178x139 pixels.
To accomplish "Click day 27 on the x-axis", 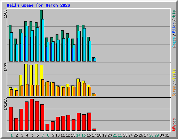I will [x=146, y=135].
